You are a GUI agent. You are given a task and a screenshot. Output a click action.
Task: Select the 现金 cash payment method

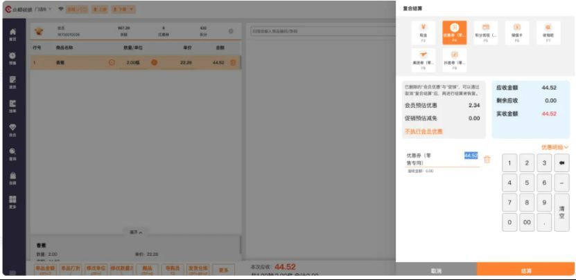click(x=424, y=32)
